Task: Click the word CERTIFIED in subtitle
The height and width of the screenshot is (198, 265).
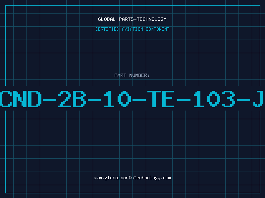Action: [107, 29]
